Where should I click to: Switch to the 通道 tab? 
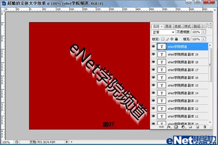pyautogui.click(x=168, y=26)
